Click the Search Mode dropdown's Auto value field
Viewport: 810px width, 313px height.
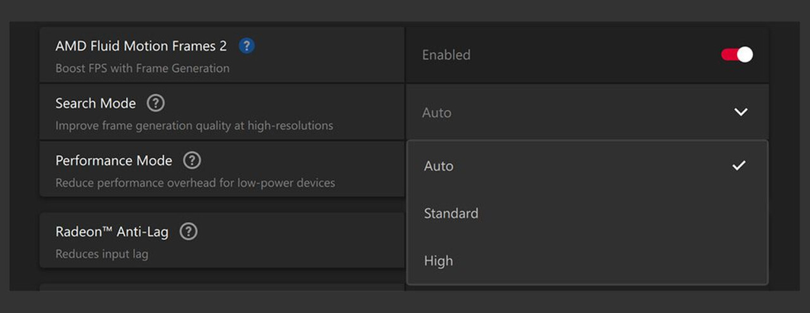click(x=586, y=113)
